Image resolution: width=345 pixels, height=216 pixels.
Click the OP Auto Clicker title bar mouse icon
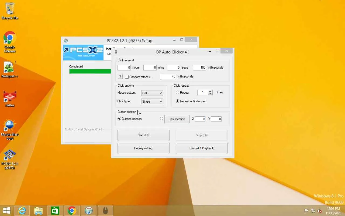click(x=116, y=52)
